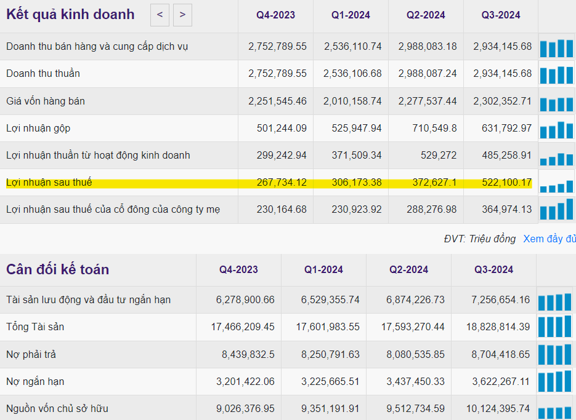This screenshot has height=420, width=576.
Task: Select Q1-2024 header in Kết quả kinh doanh
Action: pyautogui.click(x=351, y=15)
